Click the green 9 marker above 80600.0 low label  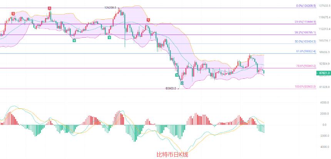point(177,75)
